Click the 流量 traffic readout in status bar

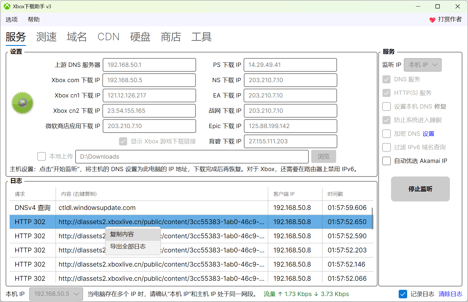(306, 294)
